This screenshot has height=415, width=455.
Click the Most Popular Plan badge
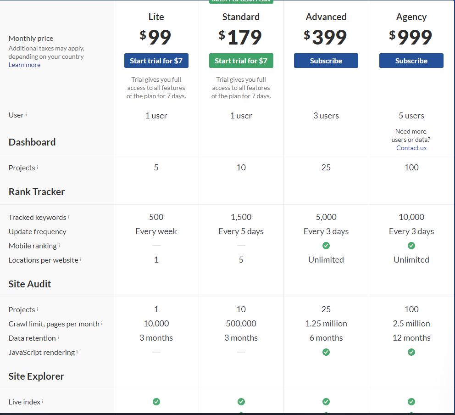[x=241, y=1]
